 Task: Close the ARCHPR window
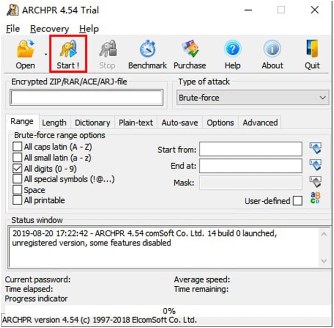[x=315, y=10]
